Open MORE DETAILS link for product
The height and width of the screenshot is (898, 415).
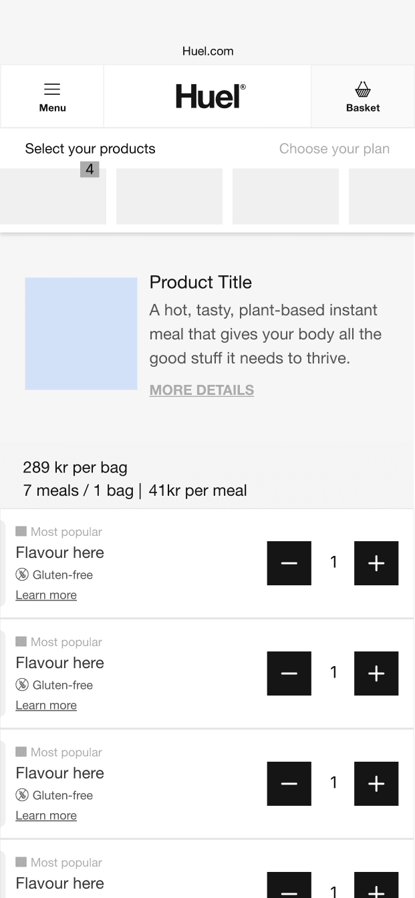[202, 390]
